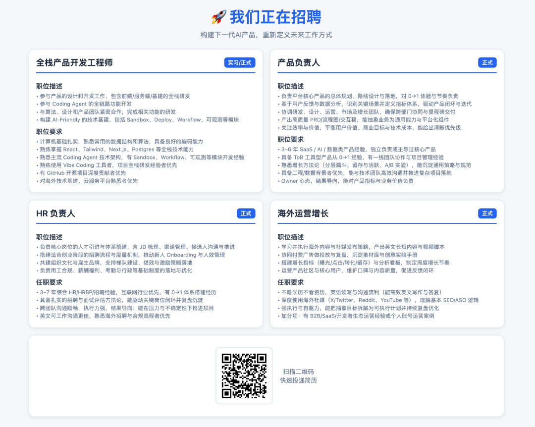Click line 产出高质量 PRD/流程图/交互稿
This screenshot has width=535, height=427.
(x=365, y=120)
